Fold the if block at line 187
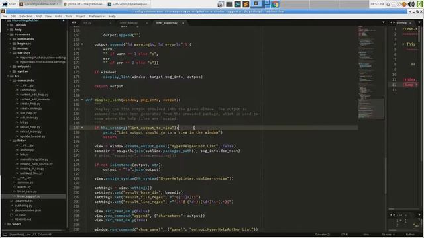This screenshot has height=238, width=424. [82, 128]
